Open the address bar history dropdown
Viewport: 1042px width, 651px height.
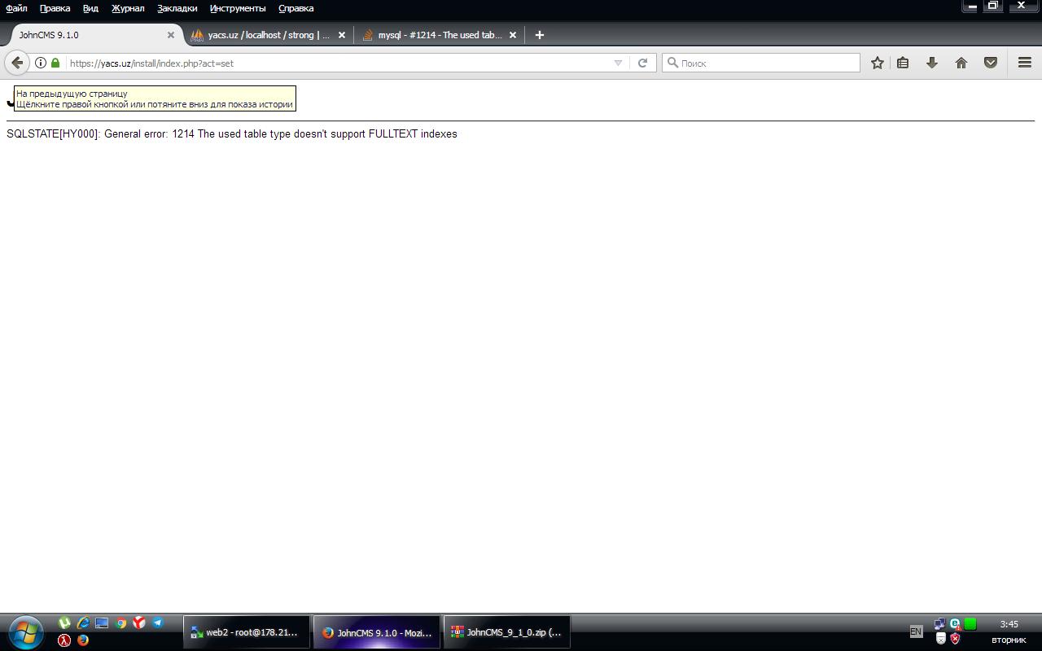tap(618, 63)
